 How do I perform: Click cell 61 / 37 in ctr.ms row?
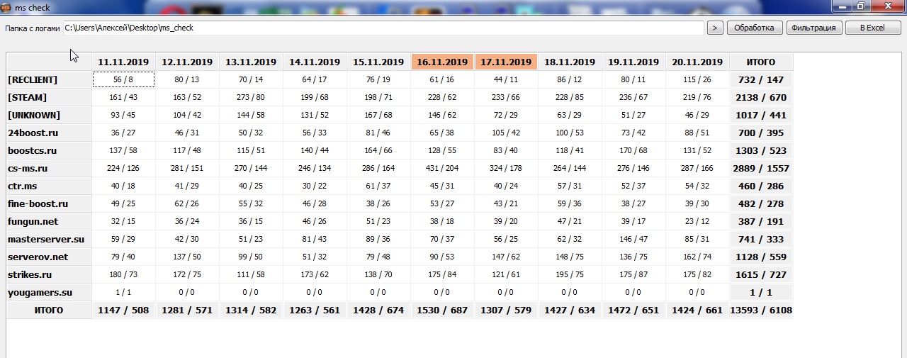pyautogui.click(x=378, y=186)
